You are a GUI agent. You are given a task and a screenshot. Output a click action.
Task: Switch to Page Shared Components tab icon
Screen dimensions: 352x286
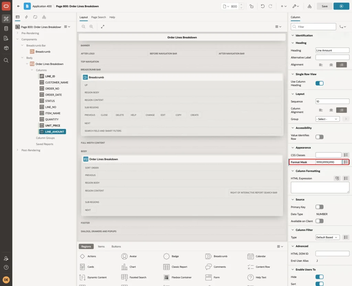tap(44, 17)
